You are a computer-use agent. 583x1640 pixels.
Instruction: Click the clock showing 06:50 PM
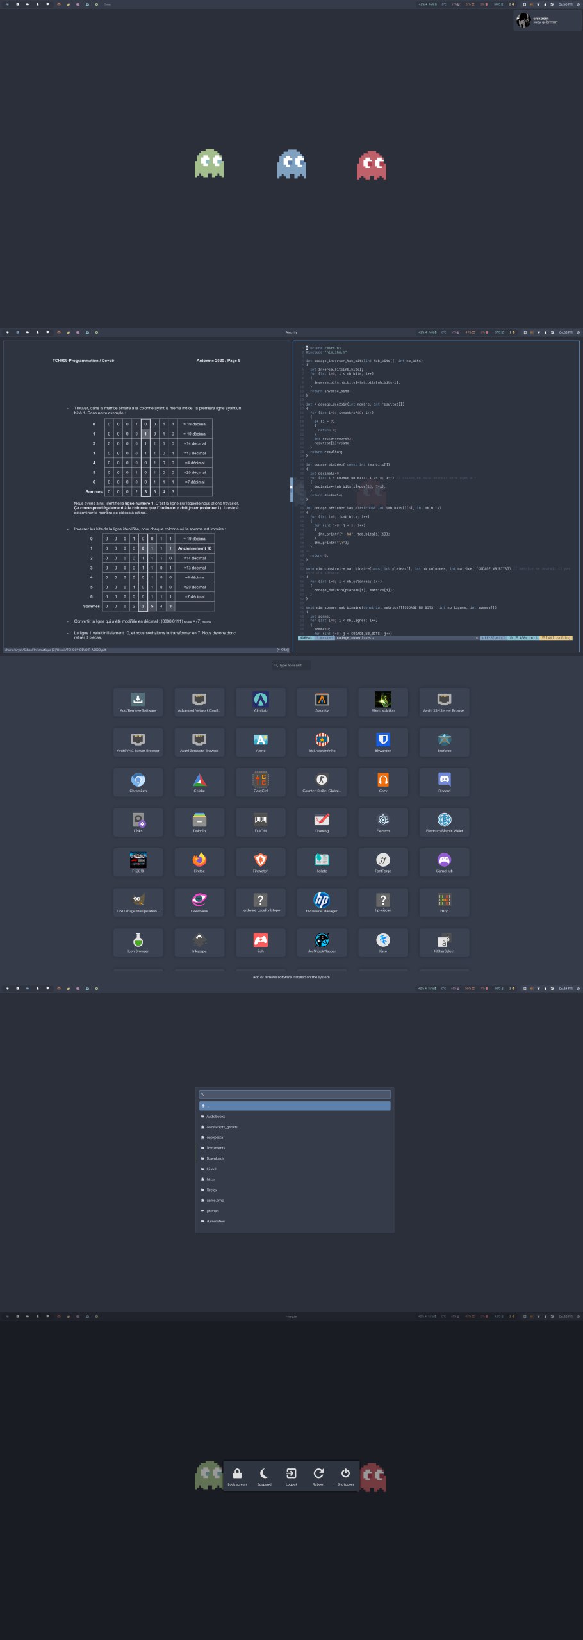click(x=565, y=4)
